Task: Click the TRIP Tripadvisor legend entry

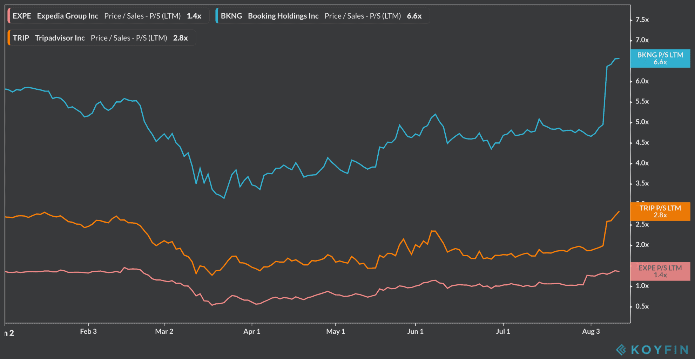Action: [101, 38]
